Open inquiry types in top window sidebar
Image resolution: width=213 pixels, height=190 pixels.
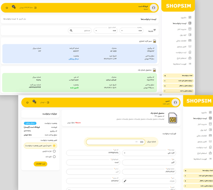184,58
